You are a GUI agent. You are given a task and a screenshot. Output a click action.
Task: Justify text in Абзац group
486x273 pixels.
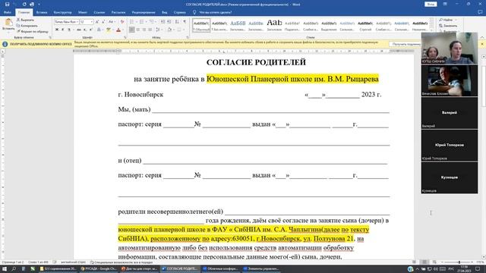pyautogui.click(x=150, y=30)
